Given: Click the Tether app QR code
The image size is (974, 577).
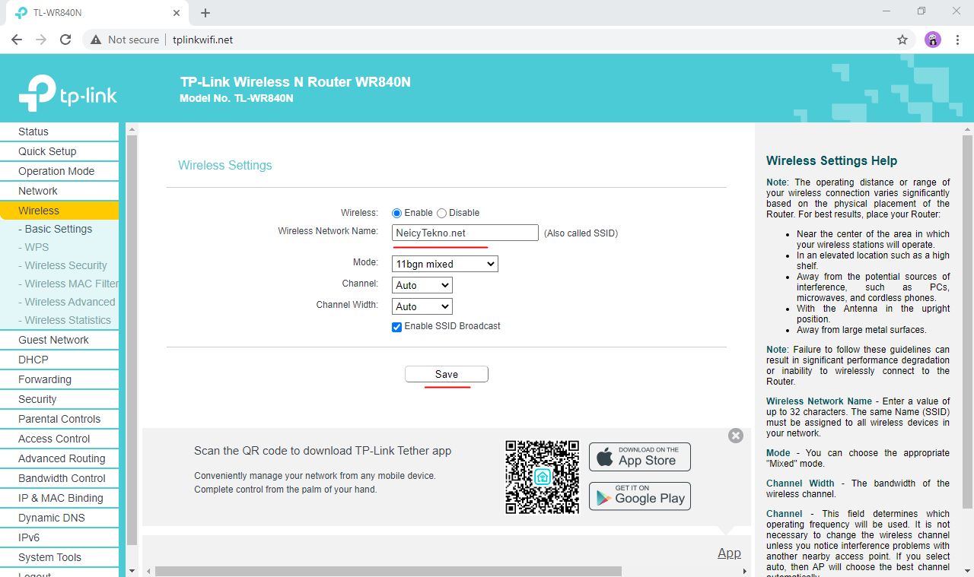Looking at the screenshot, I should point(542,477).
